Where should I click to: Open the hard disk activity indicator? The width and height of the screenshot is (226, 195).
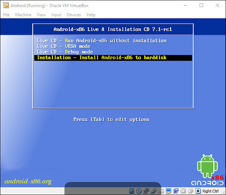tap(131, 191)
